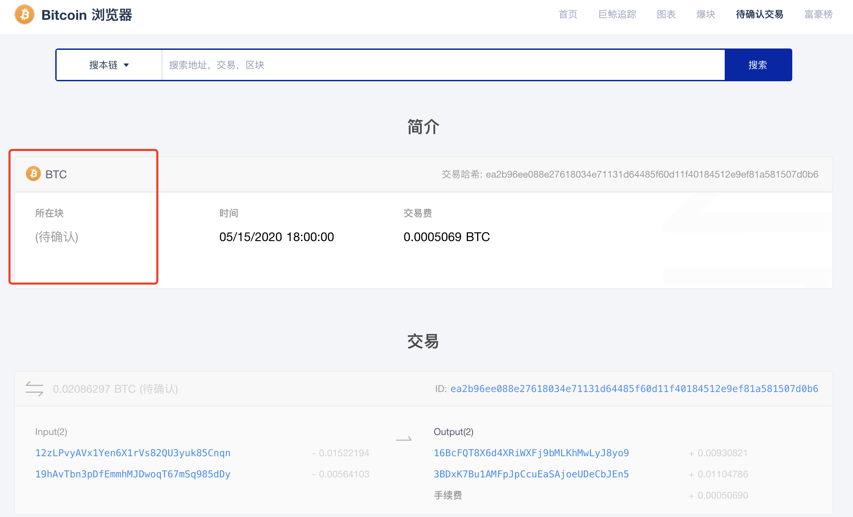Viewport: 853px width, 517px height.
Task: Click the fee amount + 0.00050690
Action: coord(718,495)
